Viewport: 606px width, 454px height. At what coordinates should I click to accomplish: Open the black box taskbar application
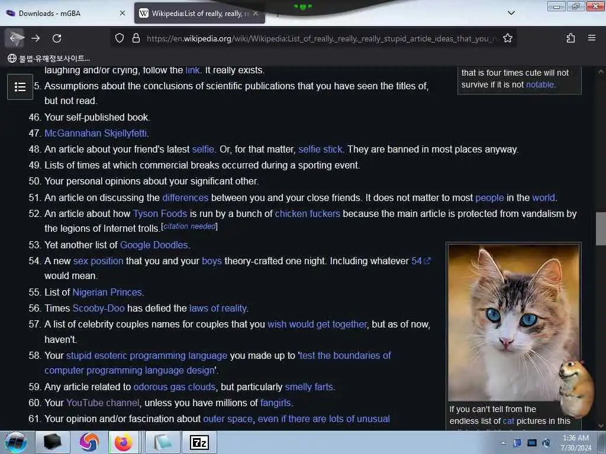pyautogui.click(x=53, y=442)
